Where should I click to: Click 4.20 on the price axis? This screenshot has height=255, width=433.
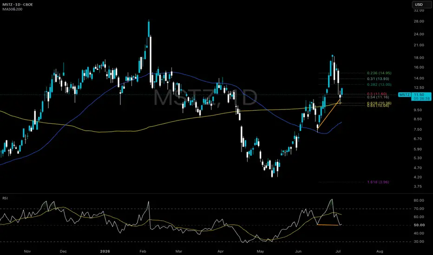coord(418,177)
